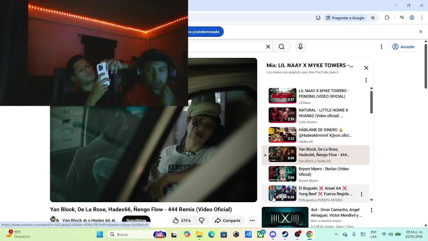Click the Suscribirse button

[136, 221]
